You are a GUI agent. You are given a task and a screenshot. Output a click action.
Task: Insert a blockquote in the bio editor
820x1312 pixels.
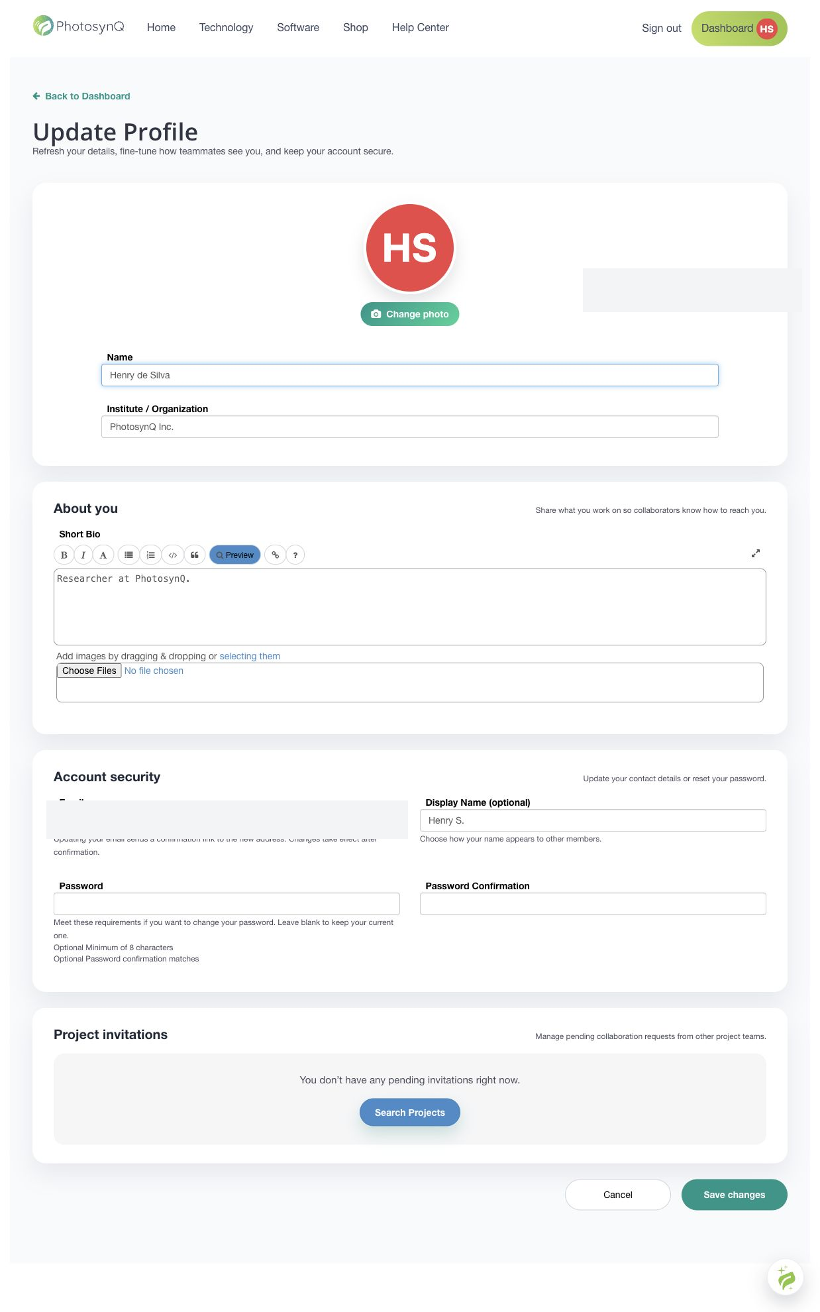tap(194, 555)
